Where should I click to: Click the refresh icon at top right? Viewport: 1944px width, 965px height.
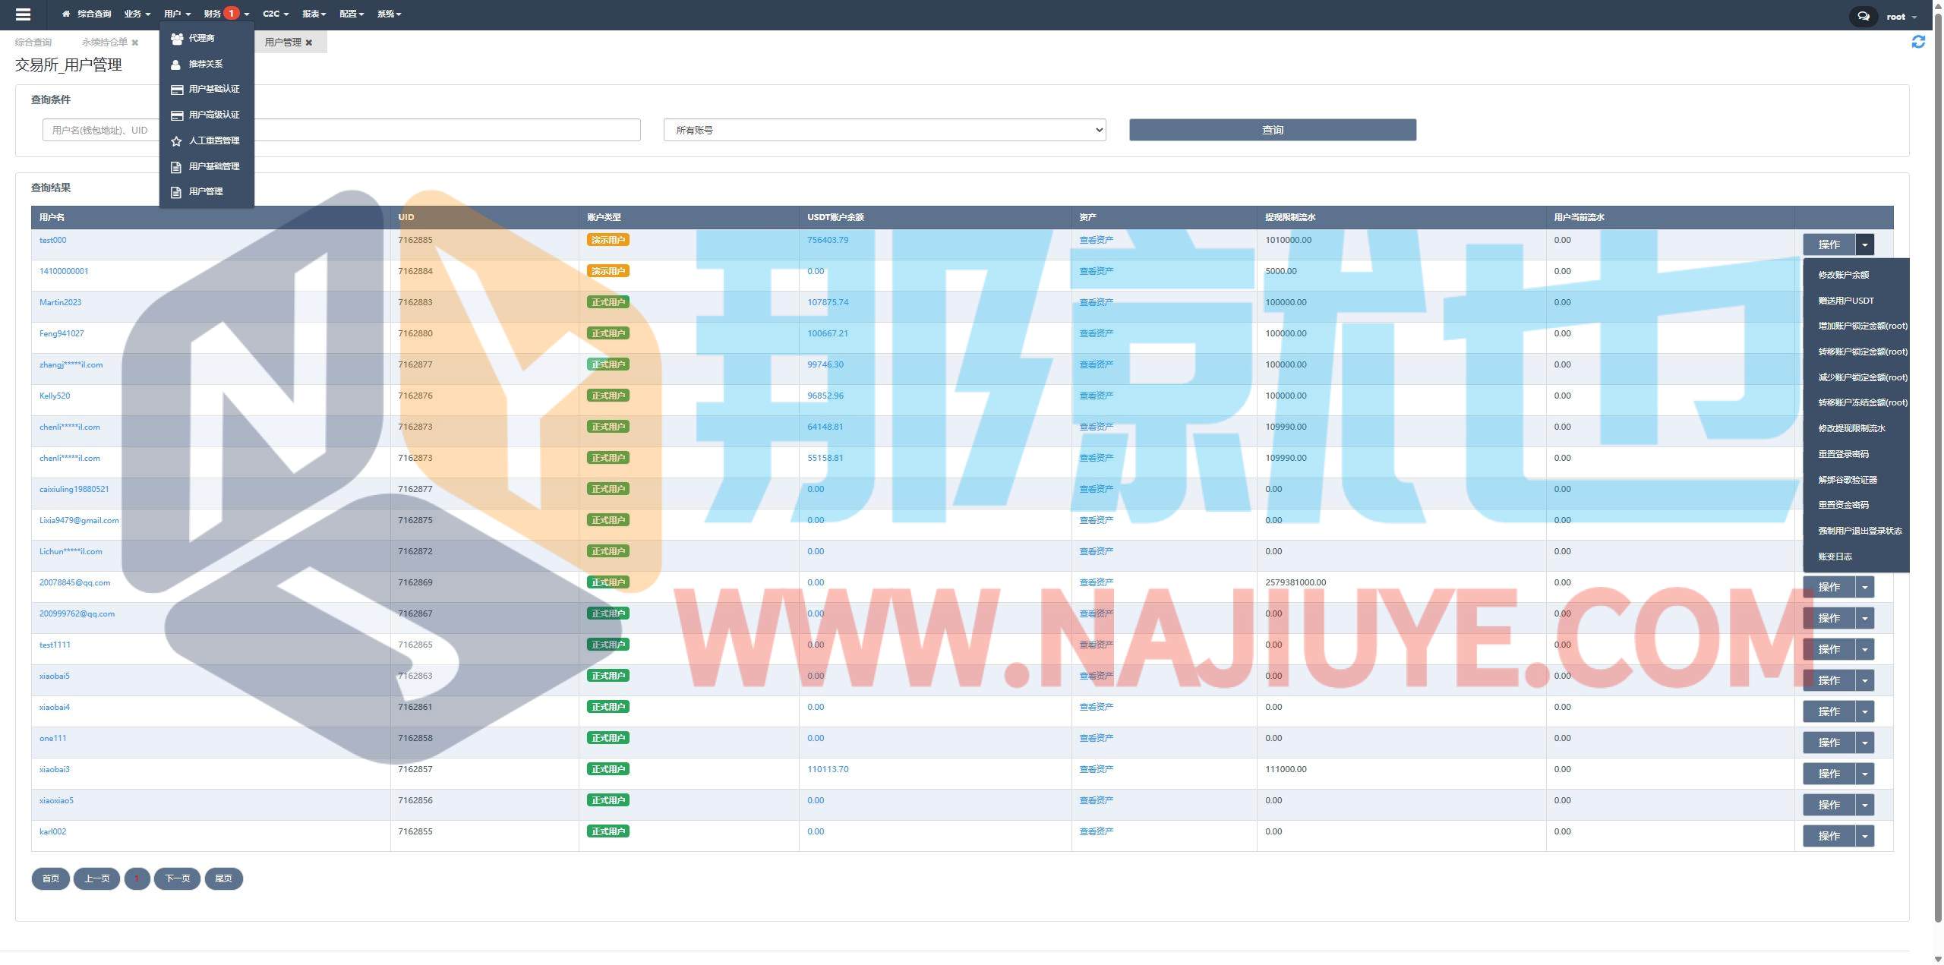click(x=1918, y=43)
